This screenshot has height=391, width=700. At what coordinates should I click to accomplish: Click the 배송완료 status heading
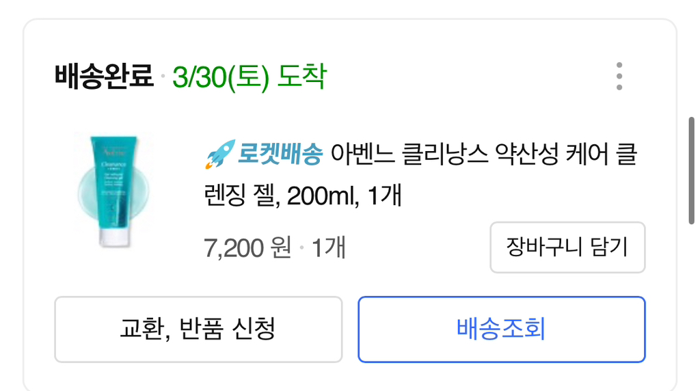[104, 77]
